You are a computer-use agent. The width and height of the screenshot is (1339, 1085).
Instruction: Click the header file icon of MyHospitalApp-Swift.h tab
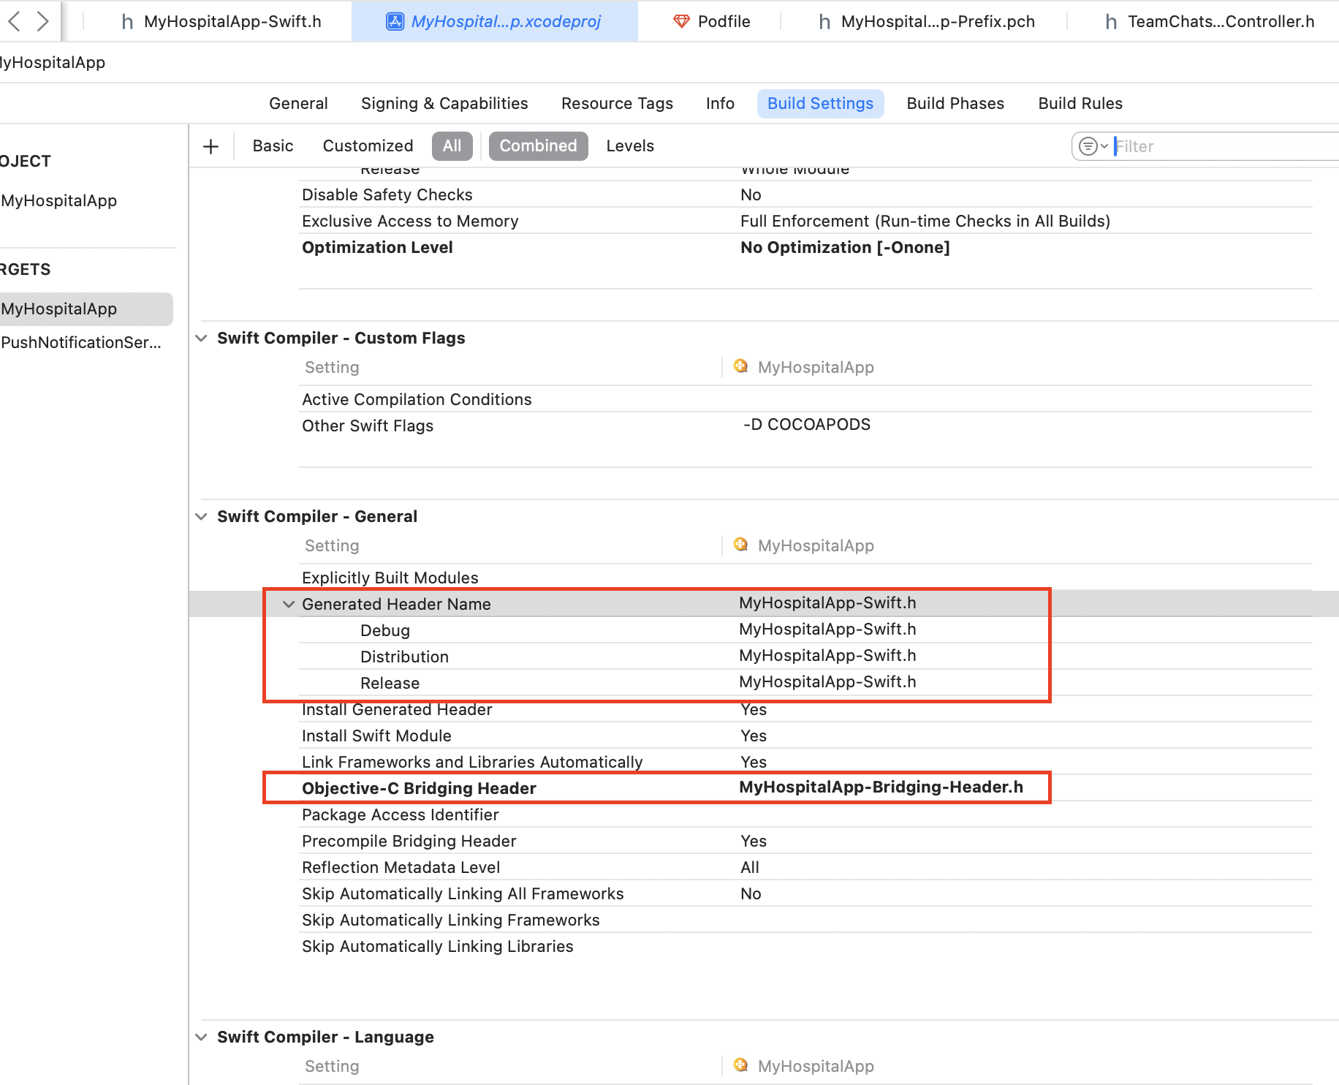(x=127, y=22)
